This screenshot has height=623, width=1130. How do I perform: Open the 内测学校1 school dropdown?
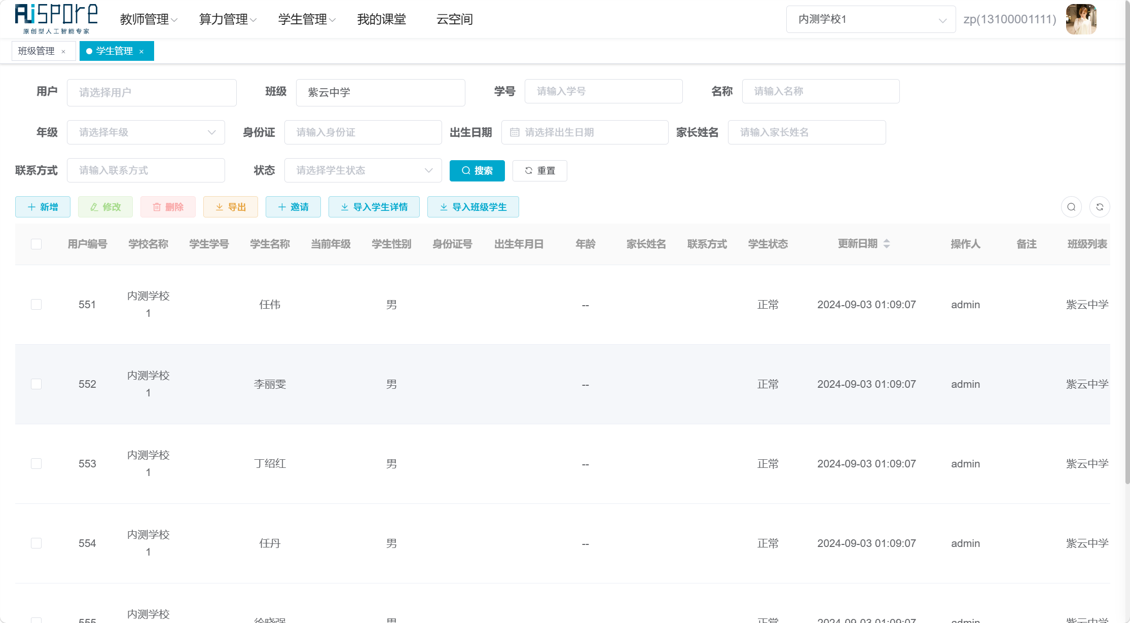(871, 19)
